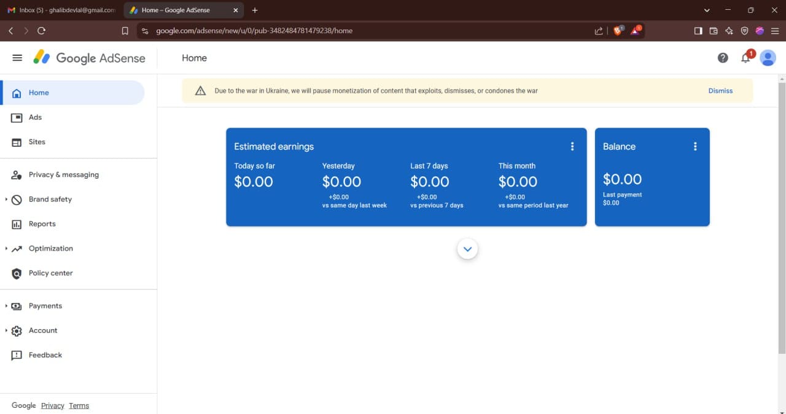Switch to the Gmail Inbox tab
Viewport: 786px width, 414px height.
(x=61, y=10)
